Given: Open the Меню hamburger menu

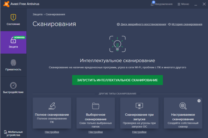Looking at the screenshot, I should (183, 4).
